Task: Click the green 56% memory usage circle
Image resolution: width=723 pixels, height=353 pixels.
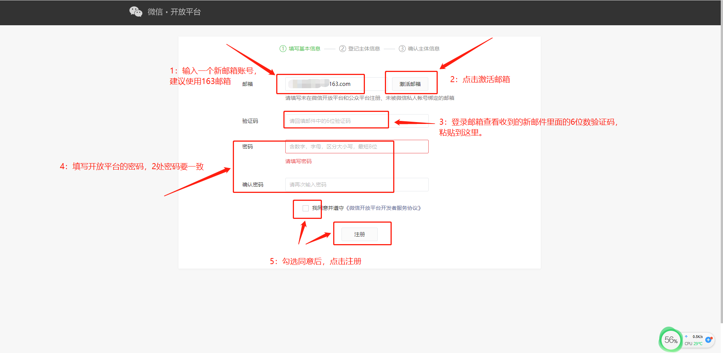Action: [671, 340]
